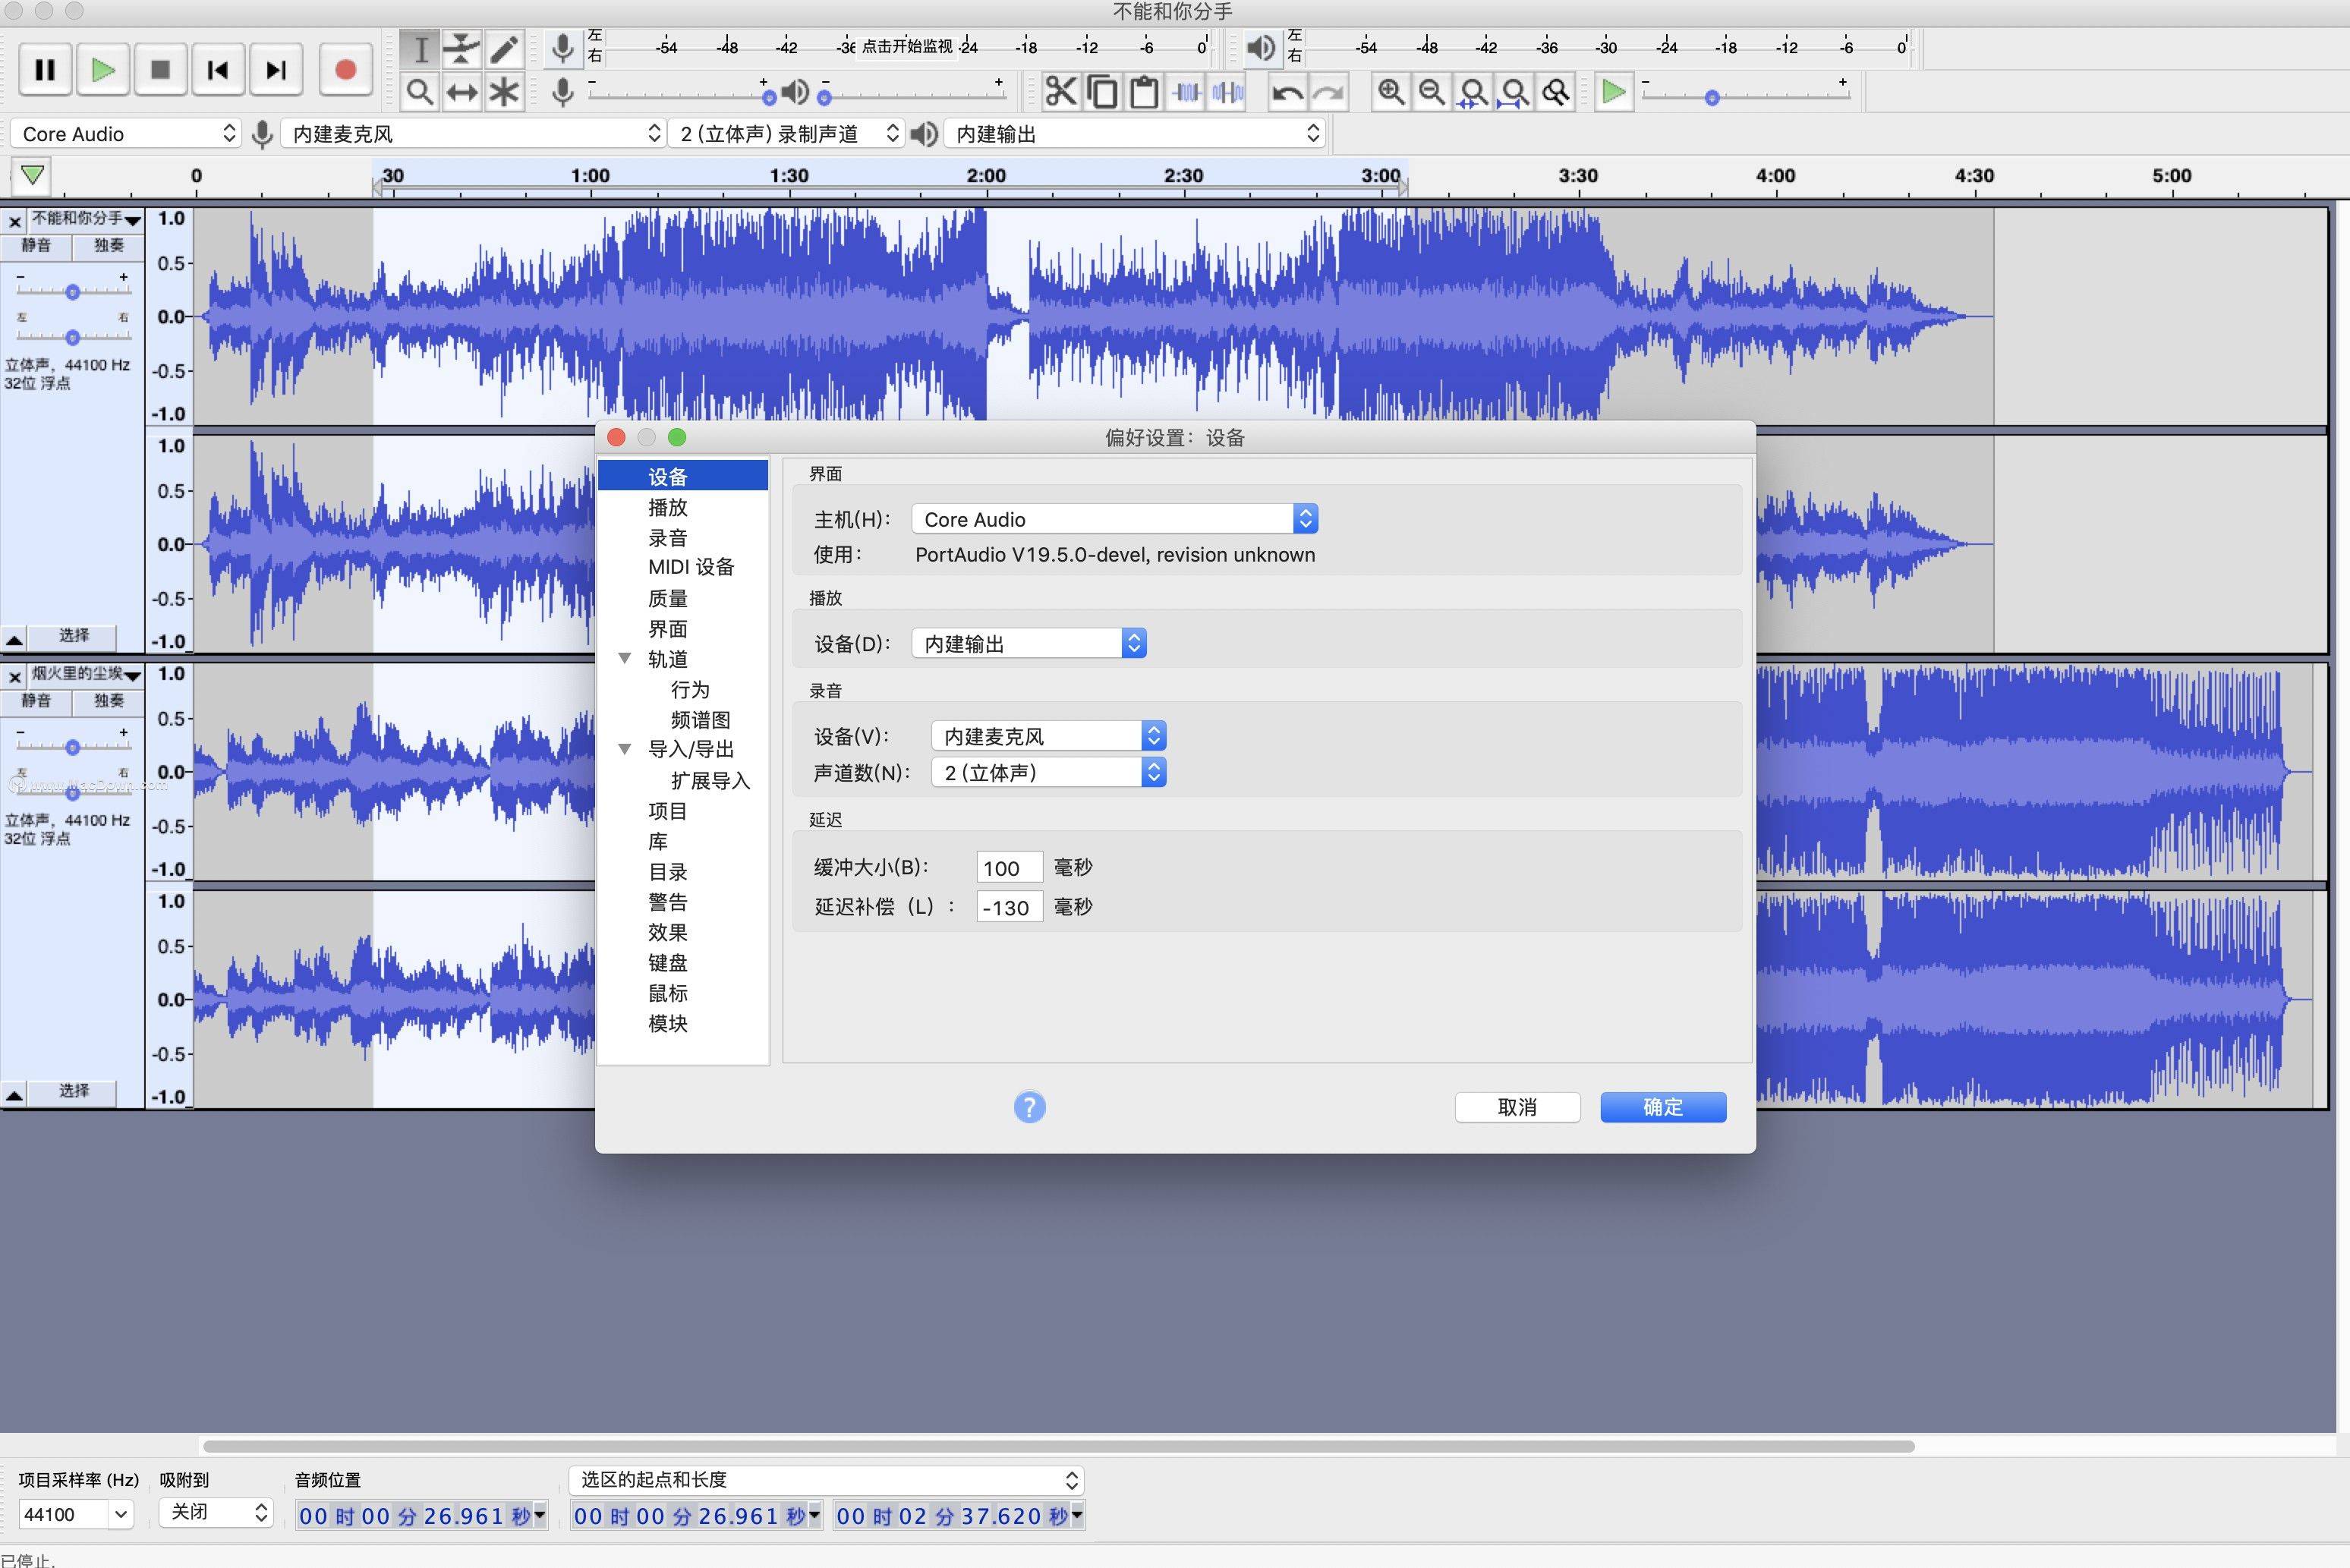The height and width of the screenshot is (1568, 2350).
Task: Click the Skip to Start button
Action: pos(217,70)
